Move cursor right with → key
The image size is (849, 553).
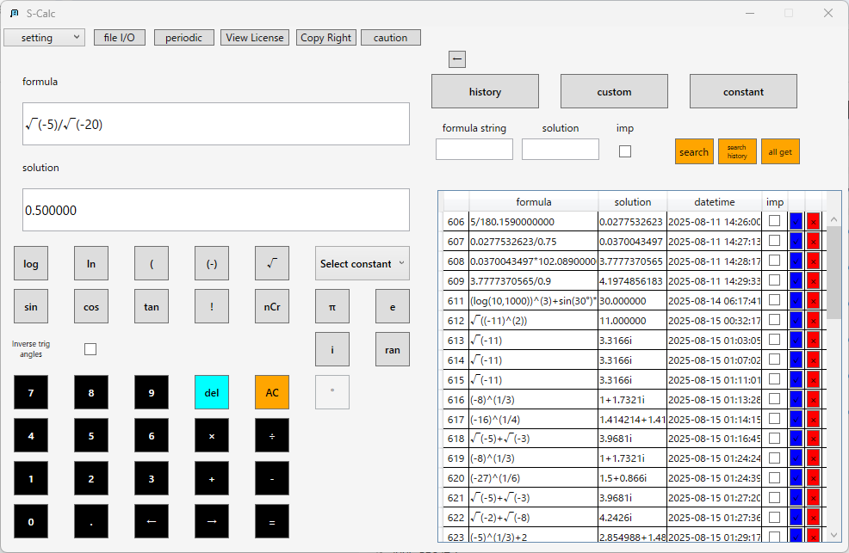pyautogui.click(x=212, y=521)
